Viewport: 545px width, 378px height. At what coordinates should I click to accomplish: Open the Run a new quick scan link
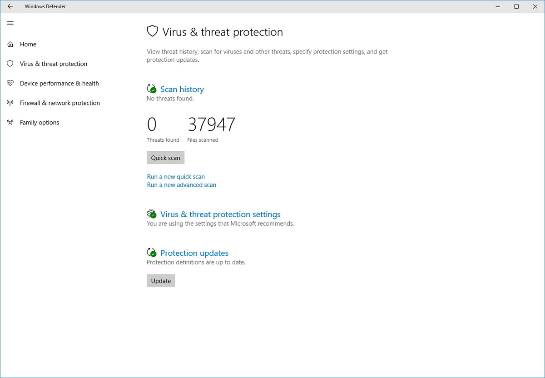tap(175, 177)
